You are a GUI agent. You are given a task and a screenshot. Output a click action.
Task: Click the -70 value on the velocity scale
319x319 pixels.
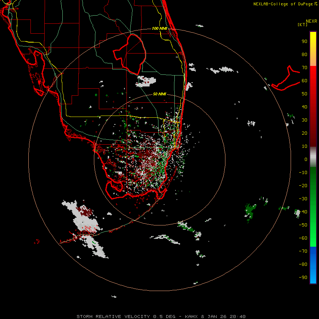click(x=303, y=251)
